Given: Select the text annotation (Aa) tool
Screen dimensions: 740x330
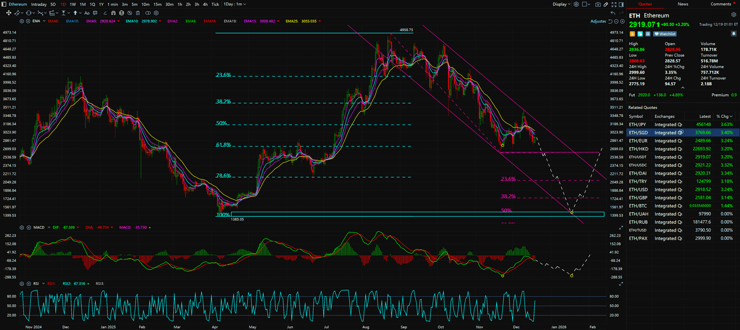Looking at the screenshot, I should [87, 13].
